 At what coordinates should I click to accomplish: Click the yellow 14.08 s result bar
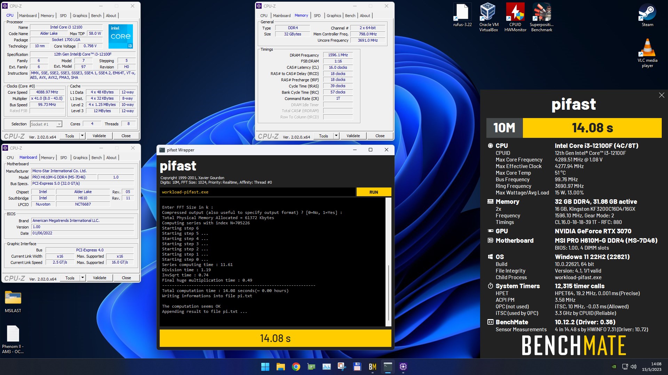(275, 338)
